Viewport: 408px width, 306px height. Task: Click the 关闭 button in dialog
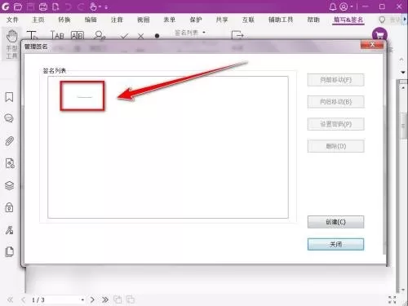pyautogui.click(x=335, y=244)
